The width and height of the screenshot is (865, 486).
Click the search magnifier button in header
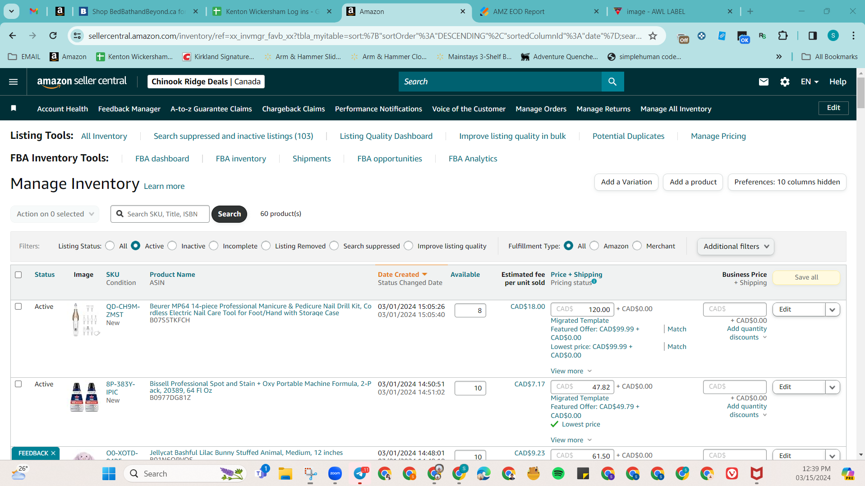pos(612,82)
